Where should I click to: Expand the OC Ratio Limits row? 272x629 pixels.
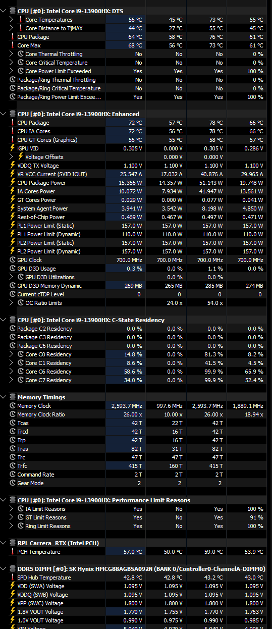pos(12,303)
